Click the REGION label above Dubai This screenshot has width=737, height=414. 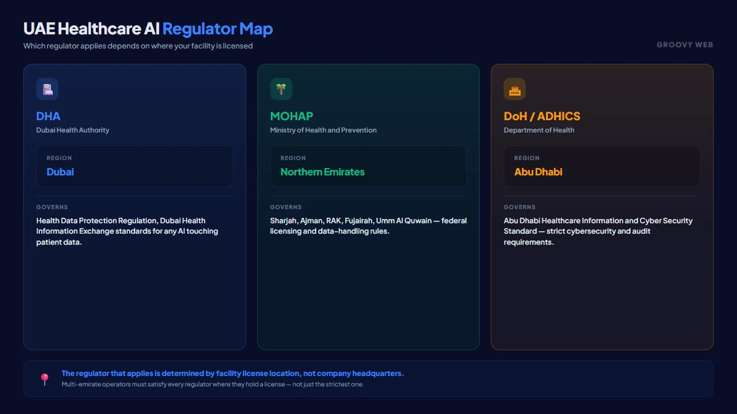59,158
